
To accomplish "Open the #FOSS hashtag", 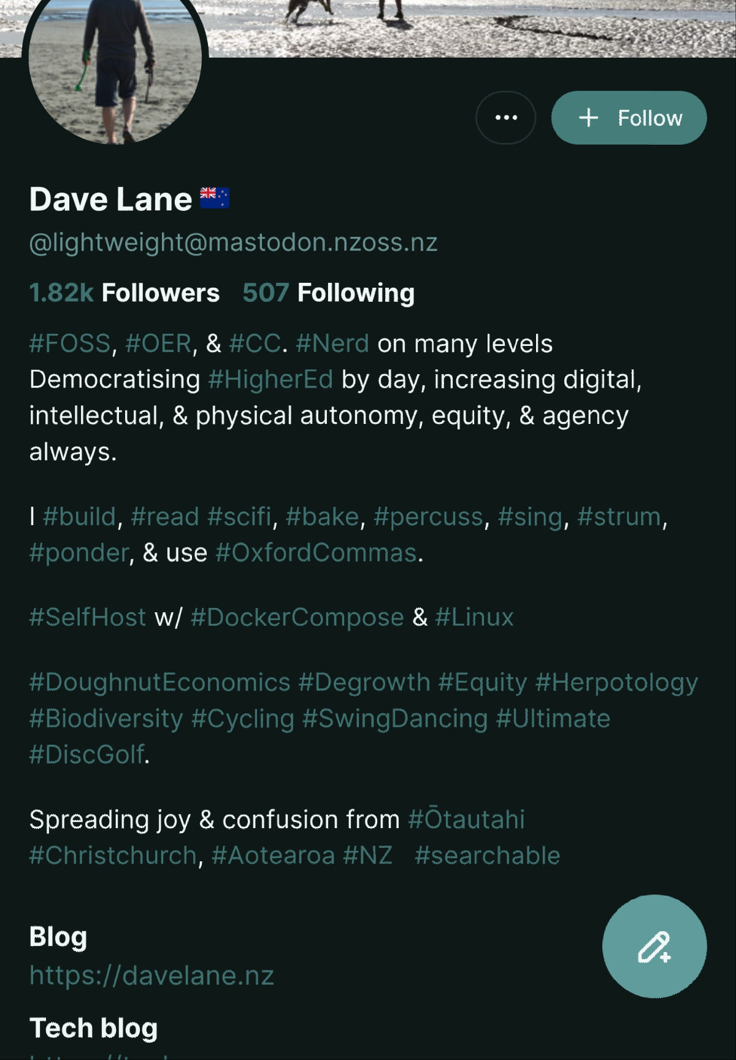I will 70,344.
